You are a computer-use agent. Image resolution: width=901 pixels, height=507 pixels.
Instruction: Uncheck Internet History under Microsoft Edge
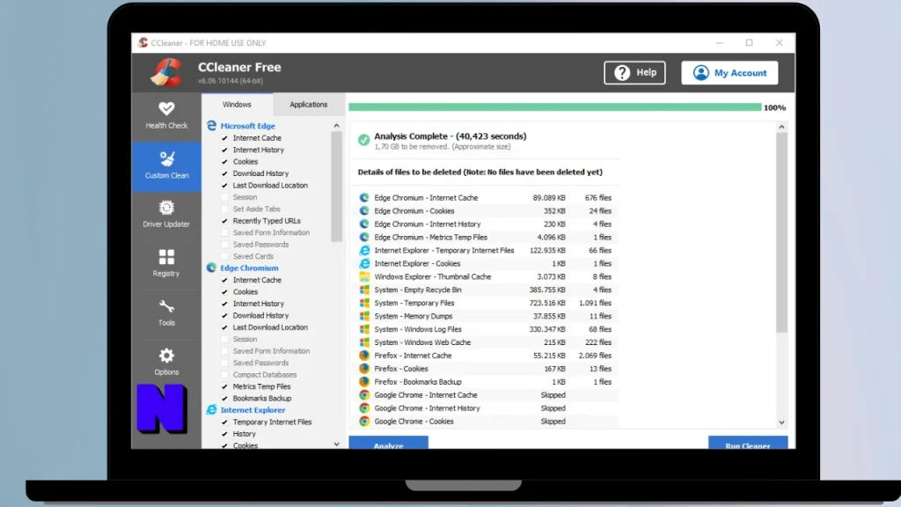(224, 150)
